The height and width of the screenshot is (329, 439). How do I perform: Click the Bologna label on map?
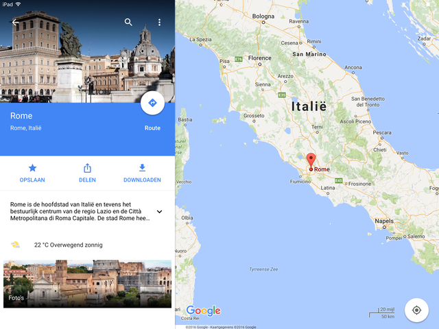(263, 16)
